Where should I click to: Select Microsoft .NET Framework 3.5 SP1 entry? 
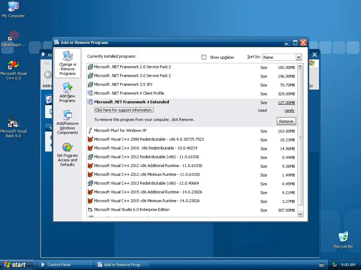192,84
